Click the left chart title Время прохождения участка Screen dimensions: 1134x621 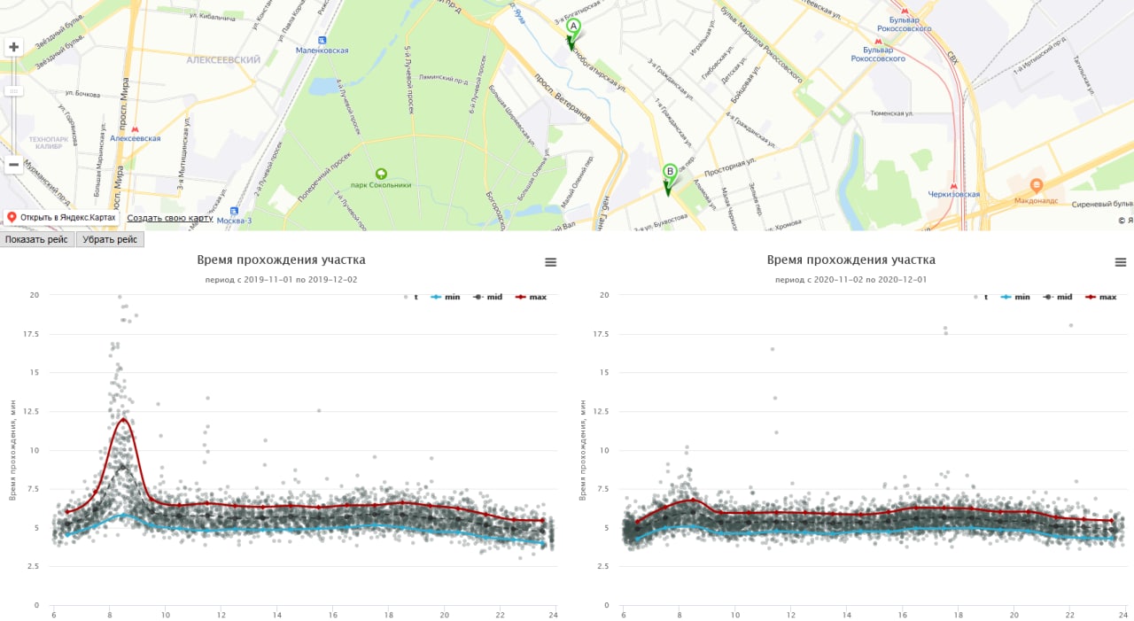(280, 260)
